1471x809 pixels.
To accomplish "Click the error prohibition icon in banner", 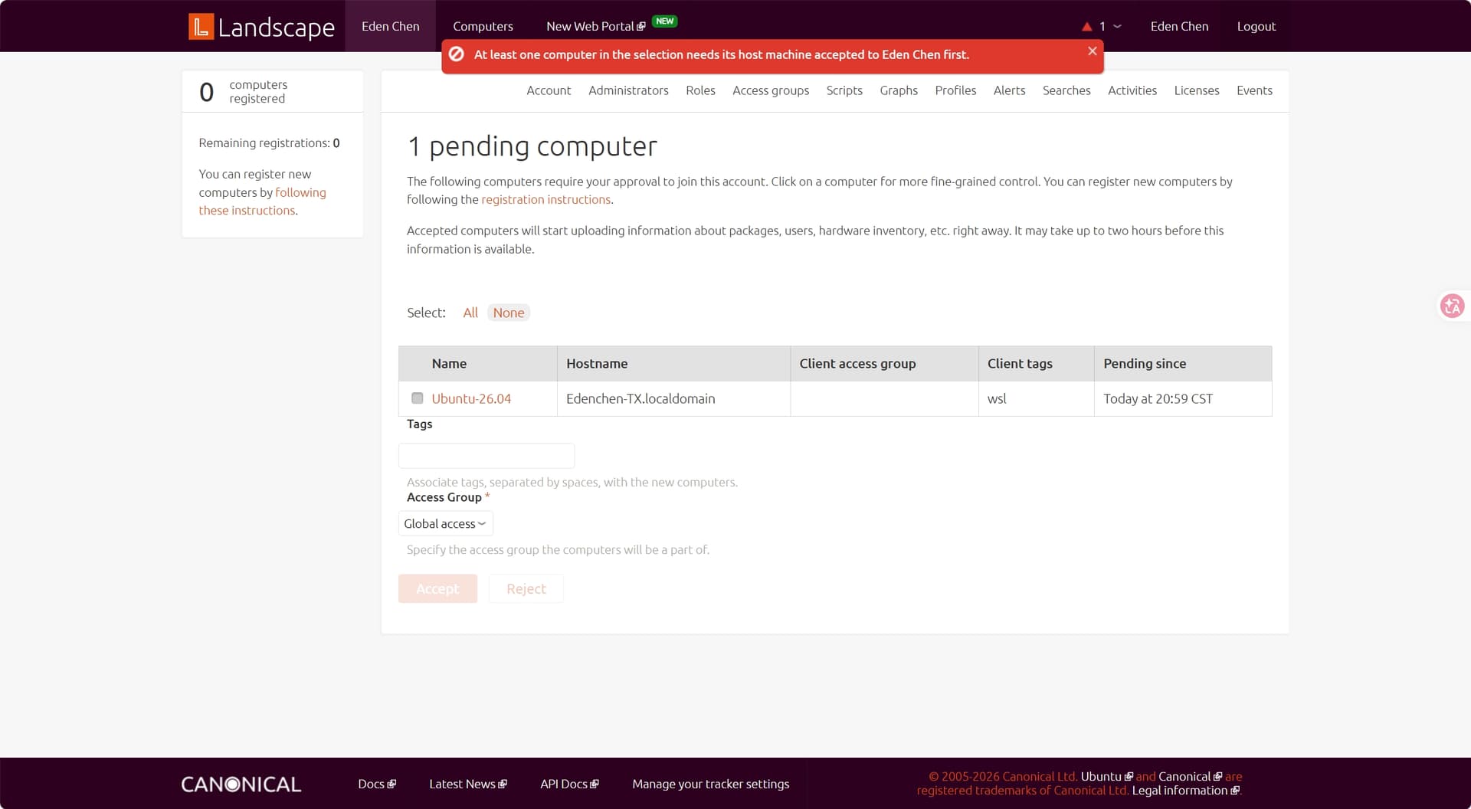I will 457,54.
